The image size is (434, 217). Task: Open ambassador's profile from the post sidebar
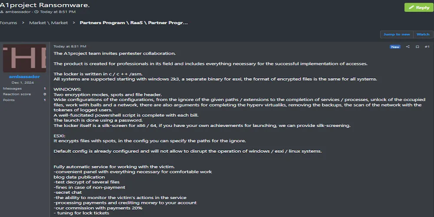click(24, 77)
